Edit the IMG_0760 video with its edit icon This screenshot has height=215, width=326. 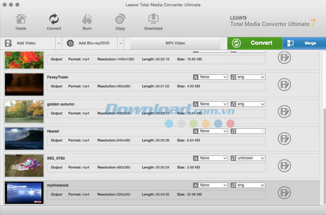284,166
